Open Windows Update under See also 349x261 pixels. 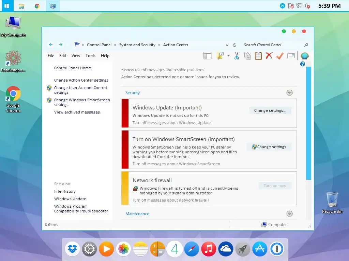point(70,199)
